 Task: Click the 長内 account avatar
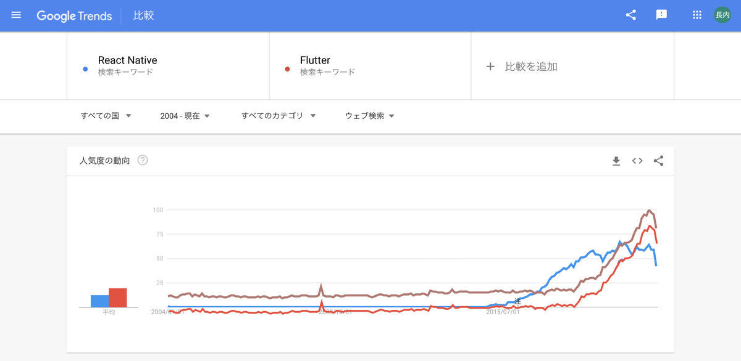722,15
